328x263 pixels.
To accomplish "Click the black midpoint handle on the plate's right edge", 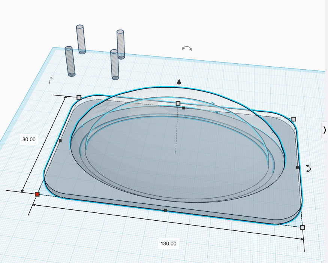I will click(298, 167).
